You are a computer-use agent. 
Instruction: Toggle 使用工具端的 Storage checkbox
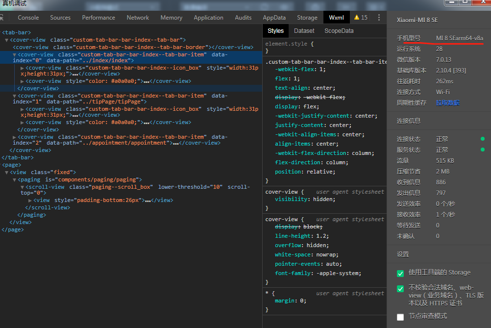click(400, 273)
